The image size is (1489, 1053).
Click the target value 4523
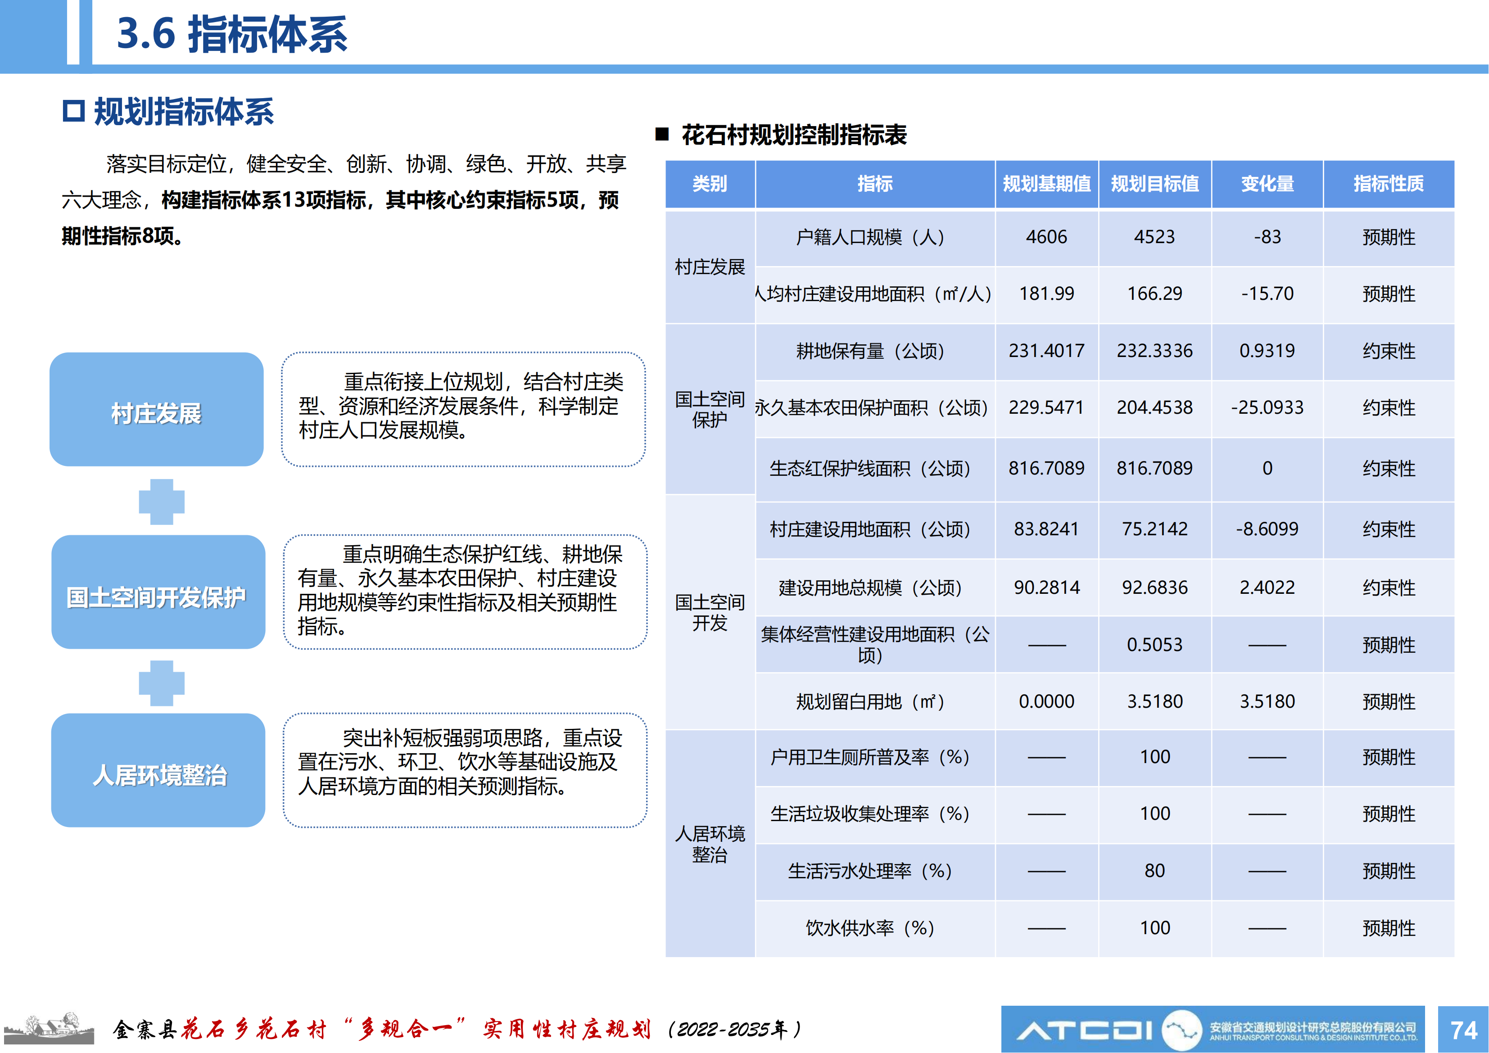pyautogui.click(x=1154, y=237)
